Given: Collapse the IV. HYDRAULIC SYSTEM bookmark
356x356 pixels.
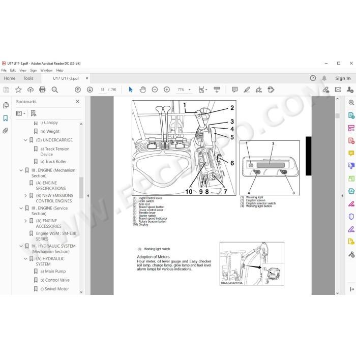Looking at the screenshot, I should 21,246.
